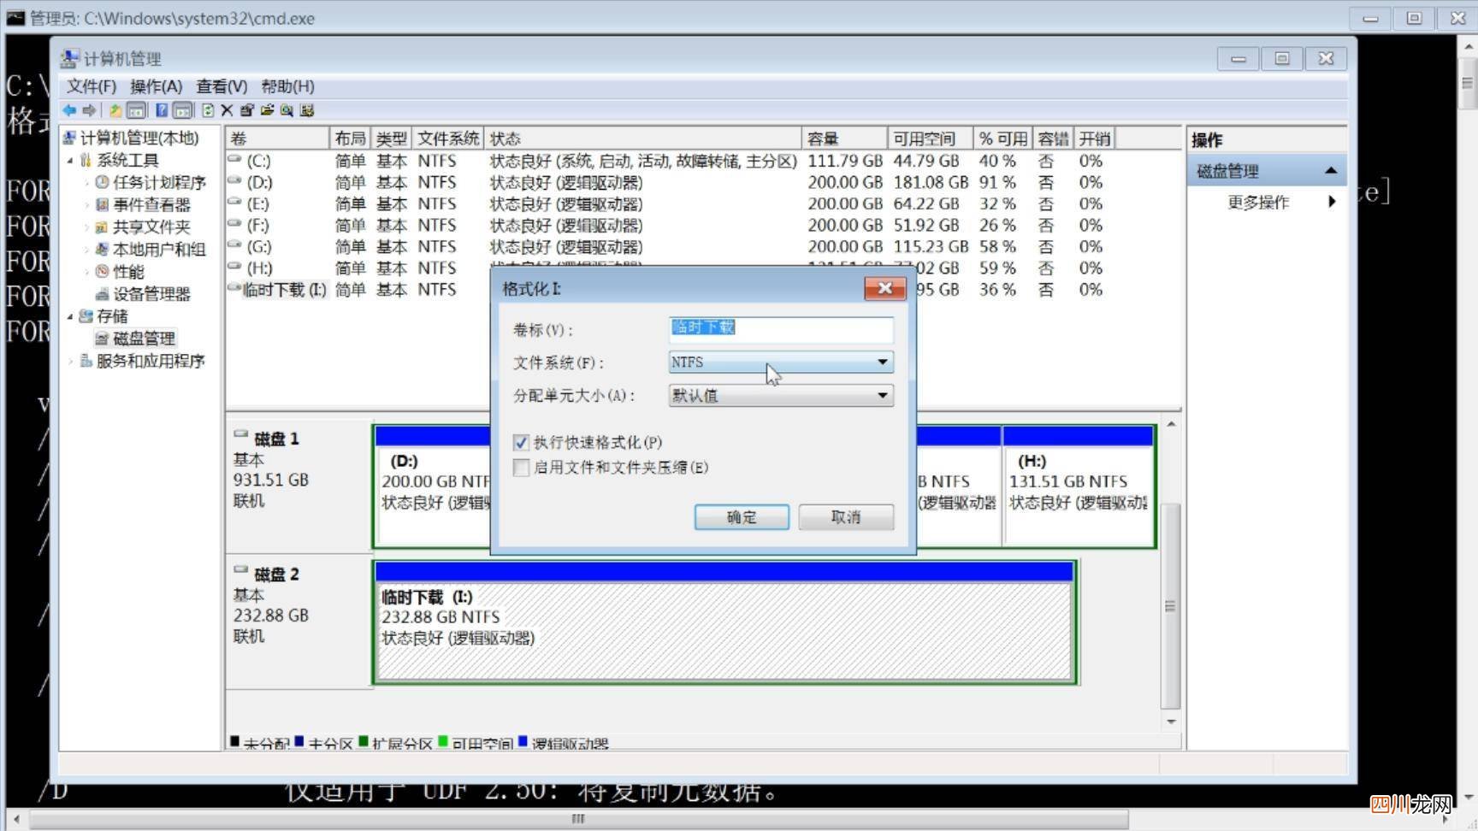Click the Shared Folders icon in tree

[103, 227]
